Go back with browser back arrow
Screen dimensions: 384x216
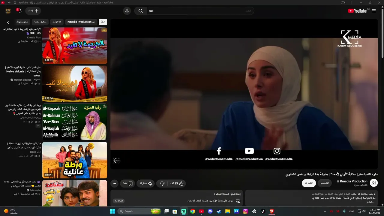[x=9, y=2]
